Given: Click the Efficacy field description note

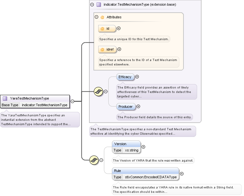Looking at the screenshot, I should tap(157, 92).
